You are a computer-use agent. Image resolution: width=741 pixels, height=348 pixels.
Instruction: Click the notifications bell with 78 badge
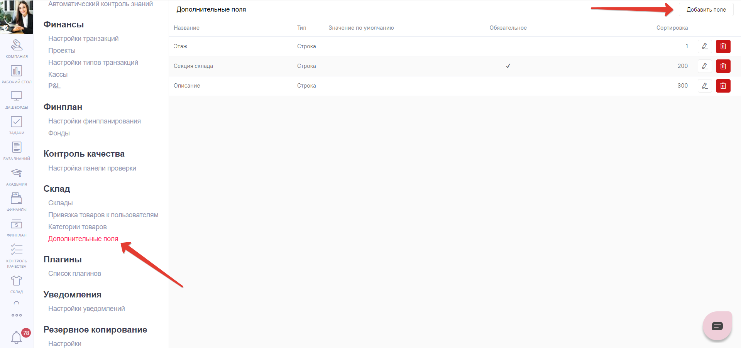(x=17, y=338)
